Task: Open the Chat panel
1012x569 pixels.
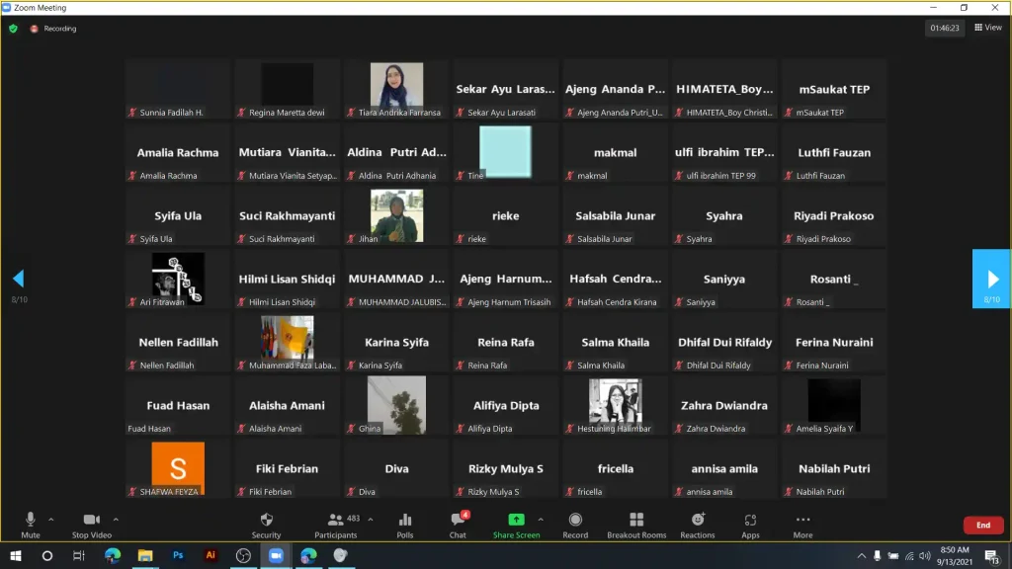Action: point(458,526)
